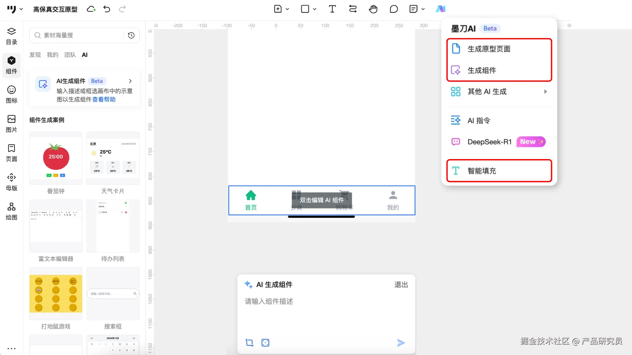Open the comment bubble tool
Screen dimensions: 632x355
[394, 9]
